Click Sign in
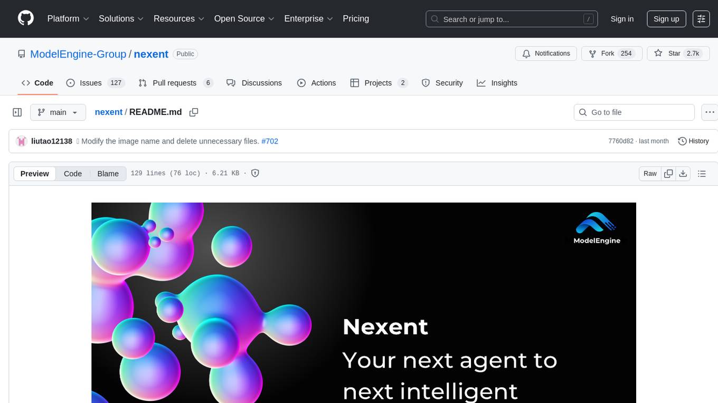 622,19
